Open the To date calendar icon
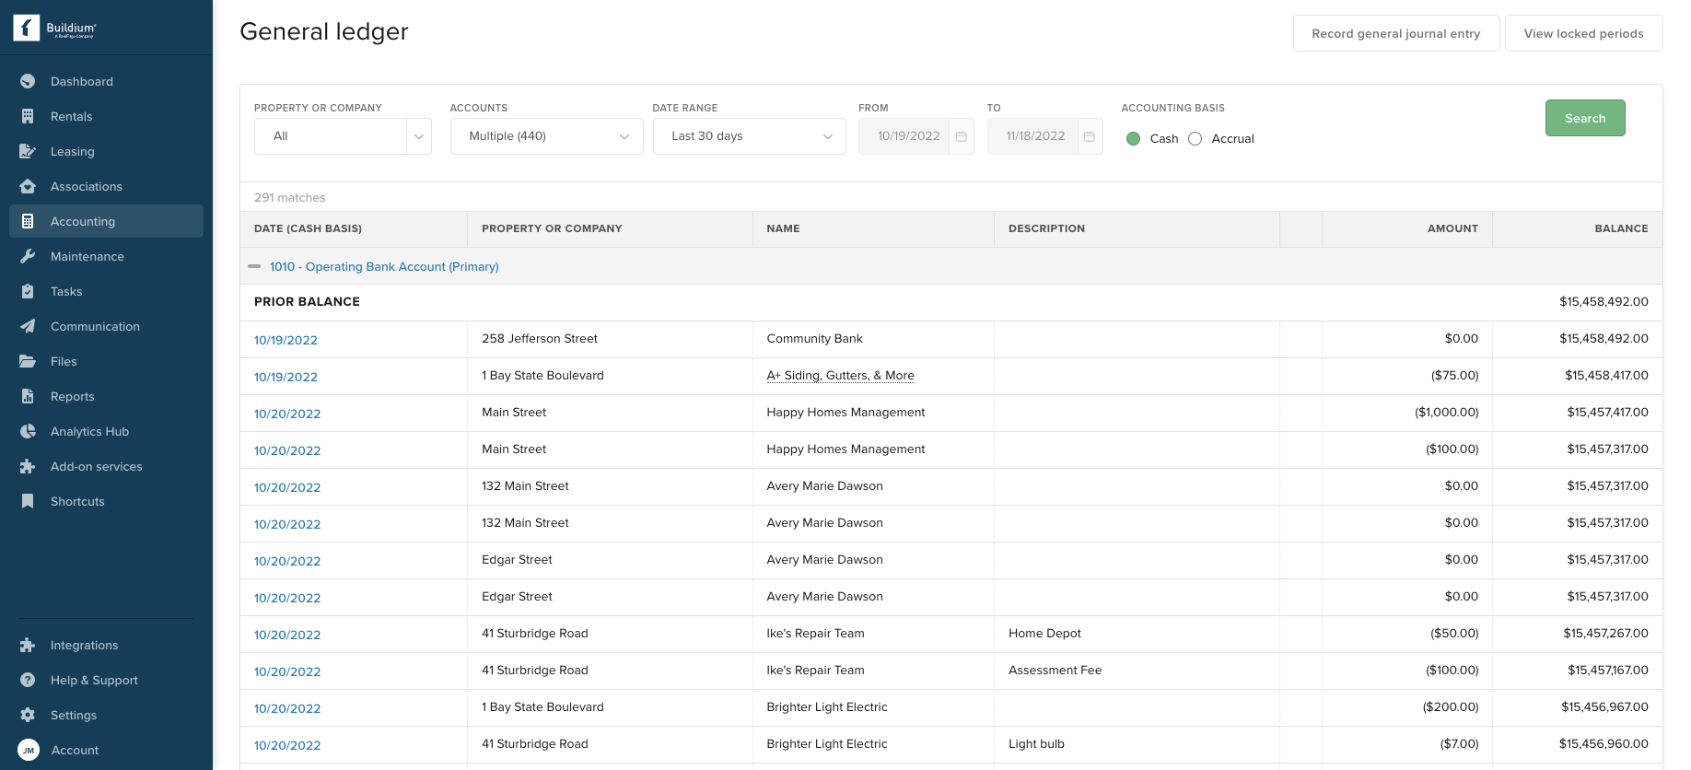This screenshot has height=770, width=1691. 1090,136
